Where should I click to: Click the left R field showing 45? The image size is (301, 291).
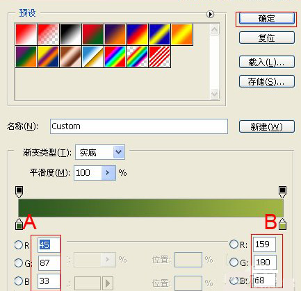(49, 244)
